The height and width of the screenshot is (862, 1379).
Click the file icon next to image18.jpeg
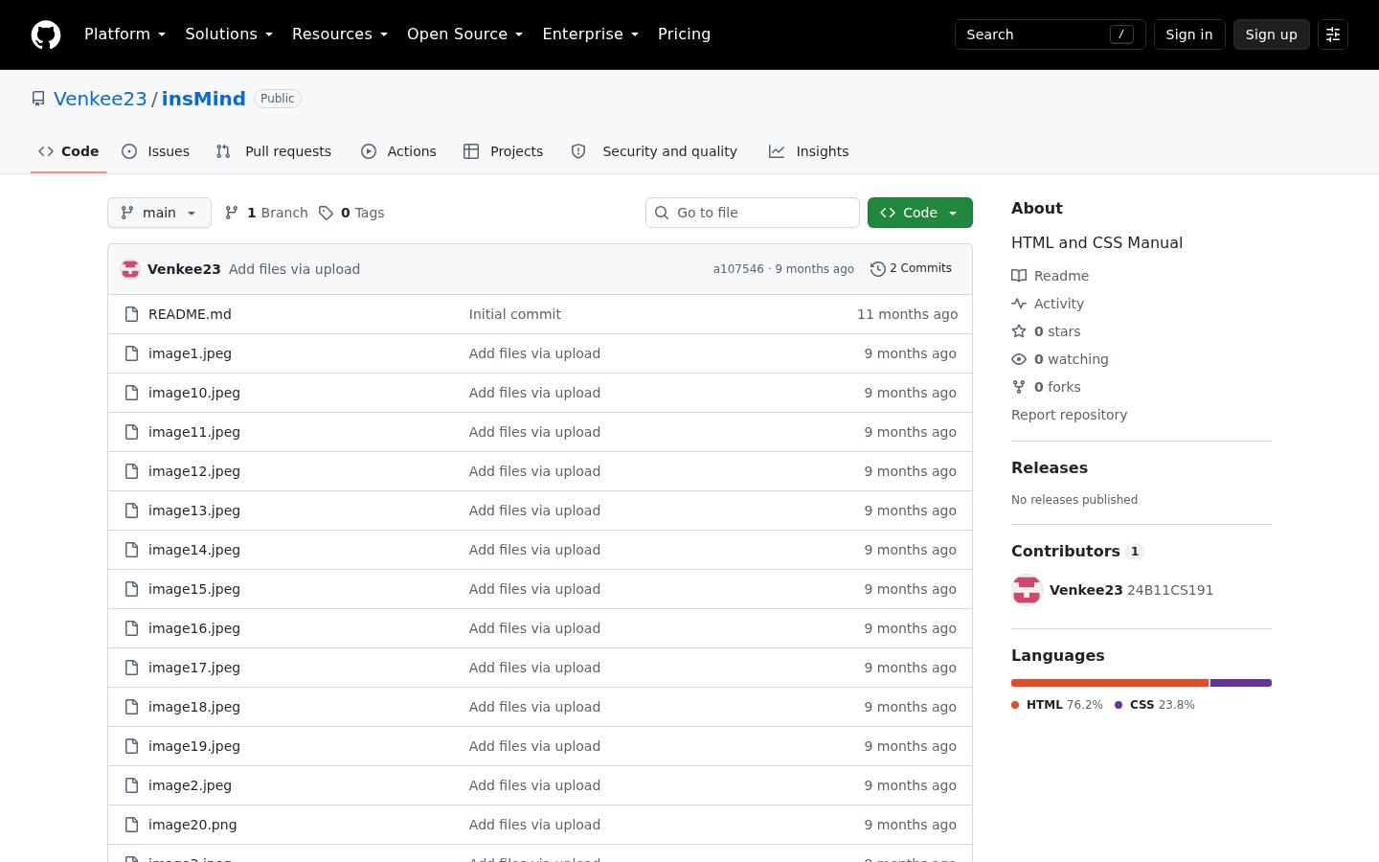click(132, 707)
